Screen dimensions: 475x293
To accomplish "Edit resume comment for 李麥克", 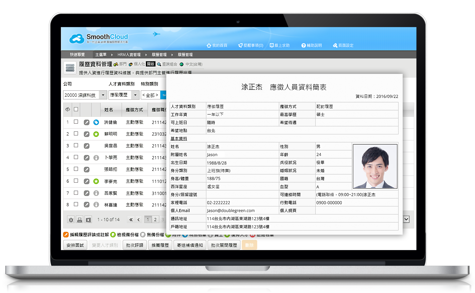I will point(86,181).
